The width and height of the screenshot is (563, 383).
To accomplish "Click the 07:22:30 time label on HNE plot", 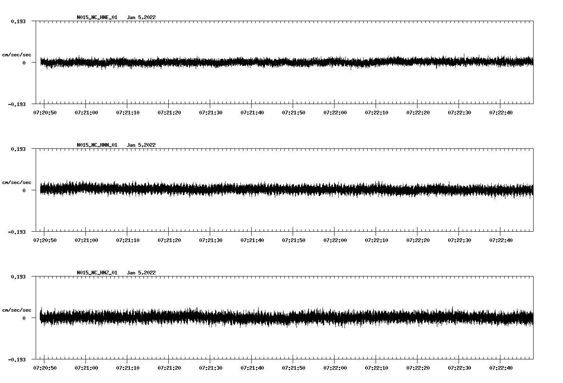I will click(459, 113).
